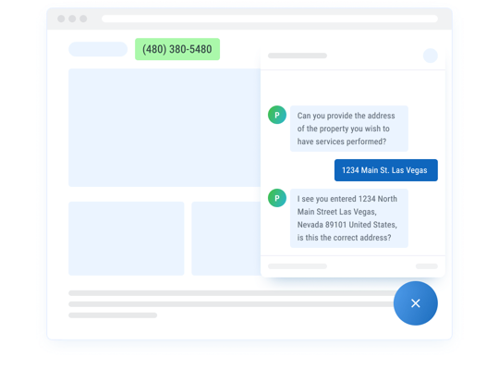Click the first browser window dot
Image resolution: width=499 pixels, height=370 pixels.
[61, 18]
